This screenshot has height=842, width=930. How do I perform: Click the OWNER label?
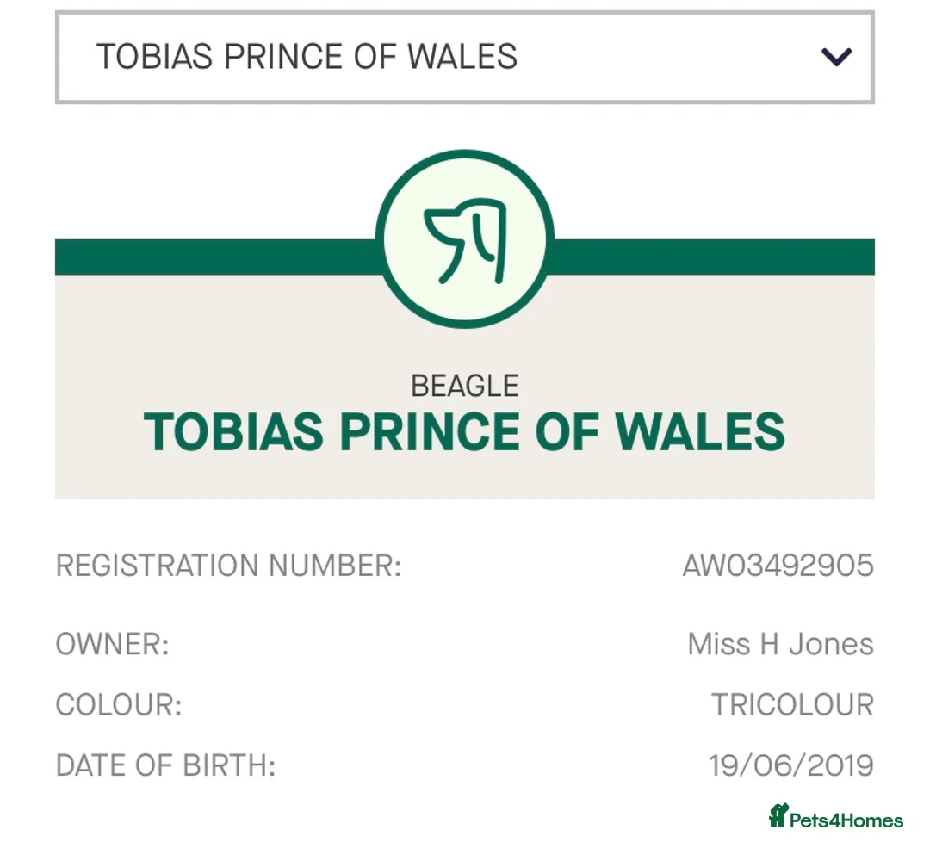112,644
